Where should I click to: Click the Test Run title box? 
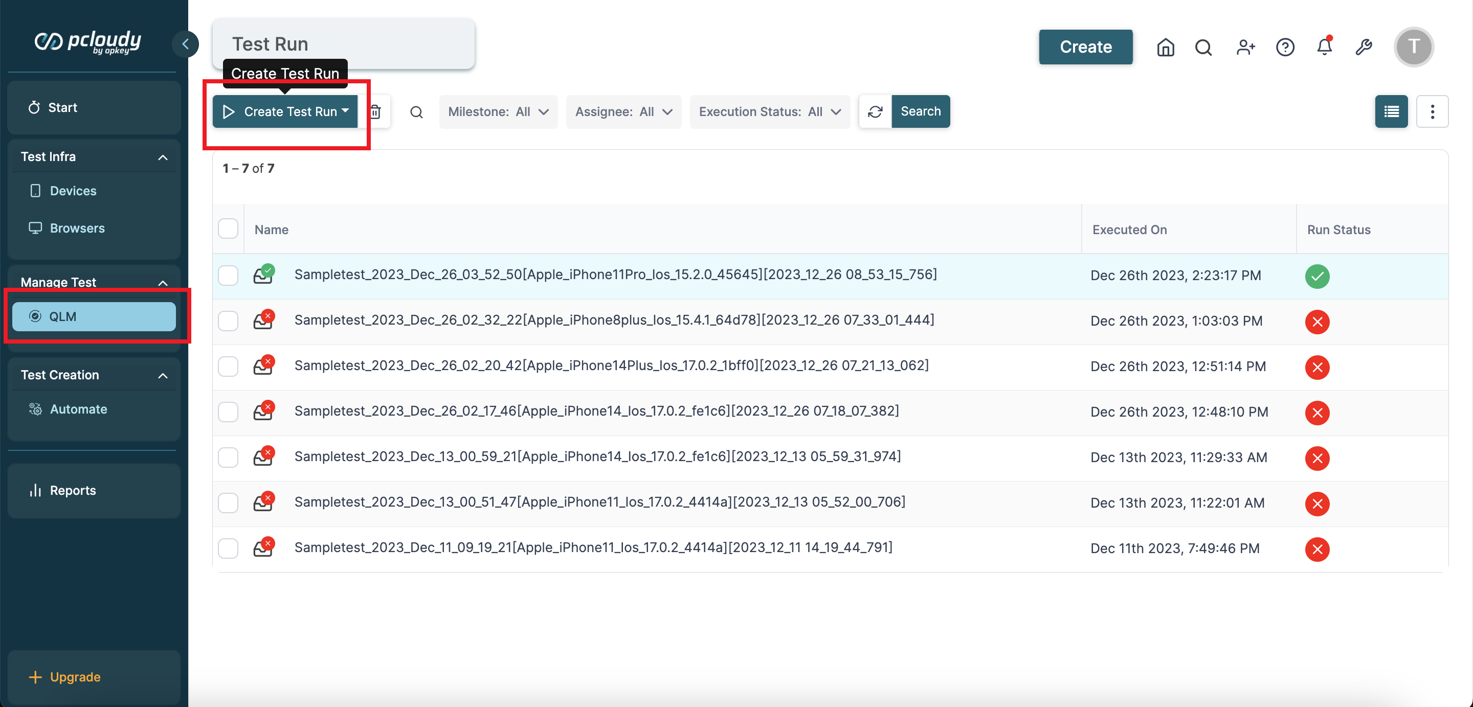[343, 44]
